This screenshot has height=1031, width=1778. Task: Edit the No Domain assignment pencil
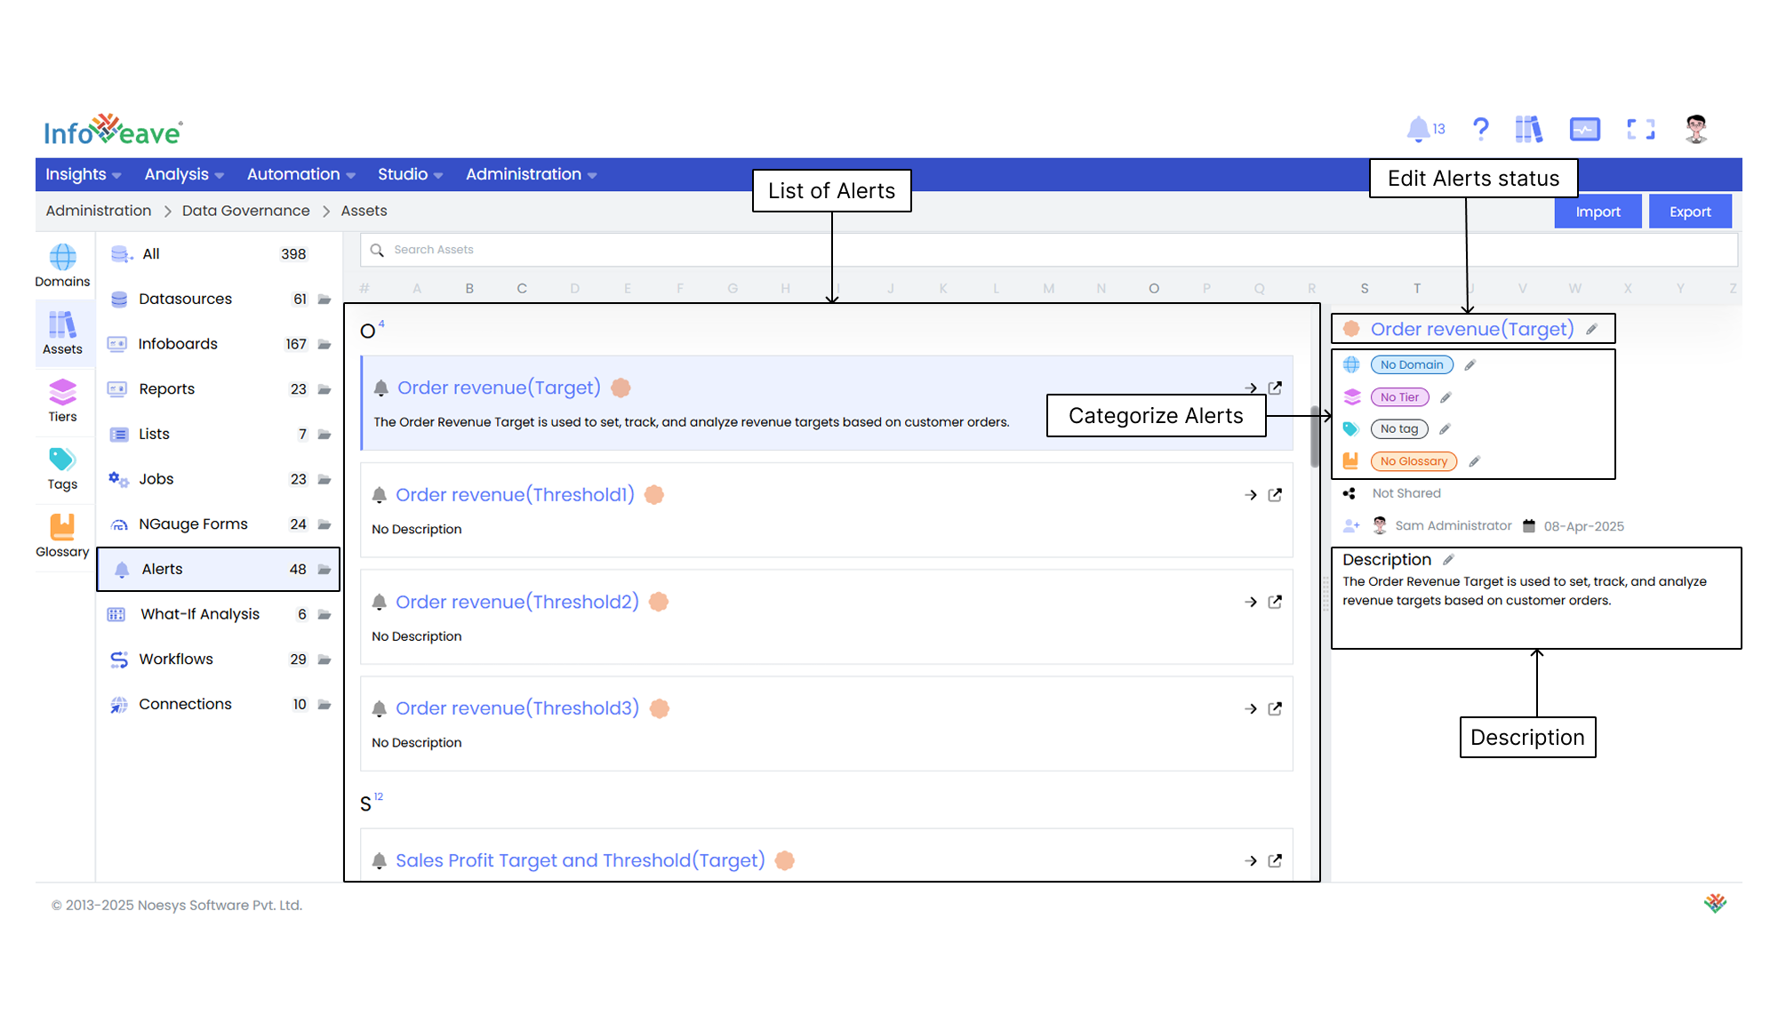[1470, 365]
